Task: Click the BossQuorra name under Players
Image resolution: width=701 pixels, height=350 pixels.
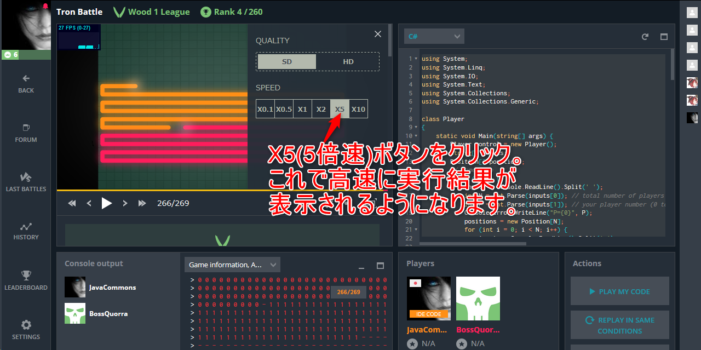Action: click(x=478, y=330)
